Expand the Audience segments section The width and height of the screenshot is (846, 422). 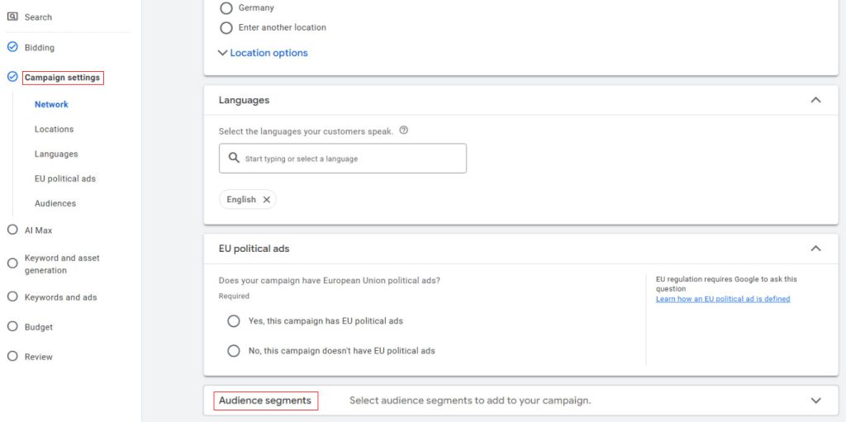point(815,401)
